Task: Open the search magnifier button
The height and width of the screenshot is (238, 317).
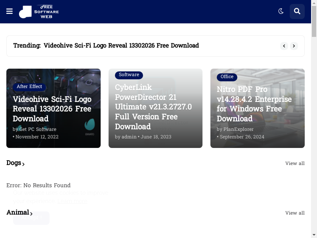Action: point(297,12)
